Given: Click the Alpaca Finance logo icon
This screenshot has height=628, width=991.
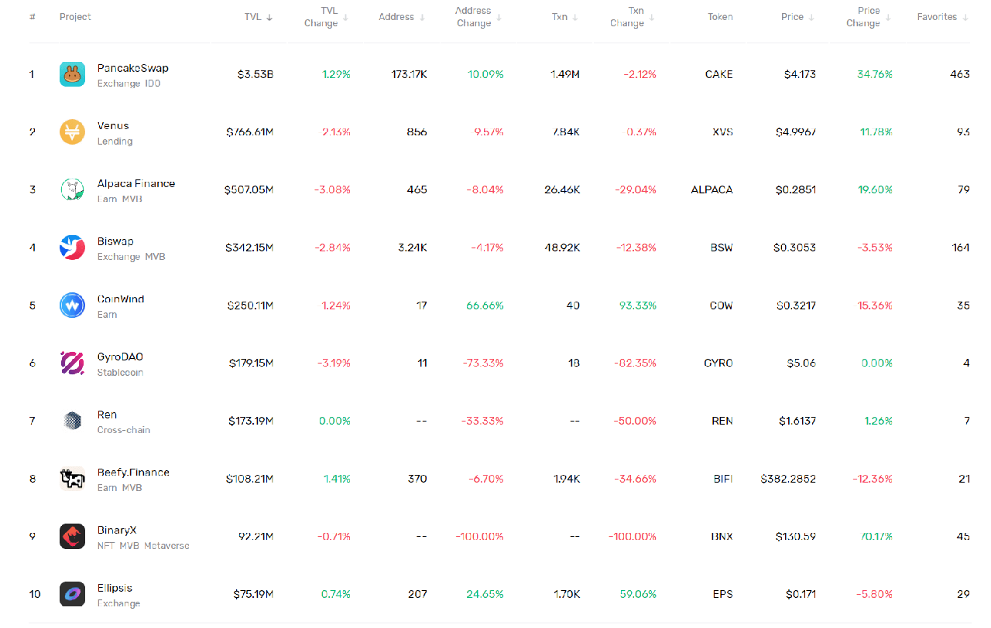Looking at the screenshot, I should [x=72, y=189].
